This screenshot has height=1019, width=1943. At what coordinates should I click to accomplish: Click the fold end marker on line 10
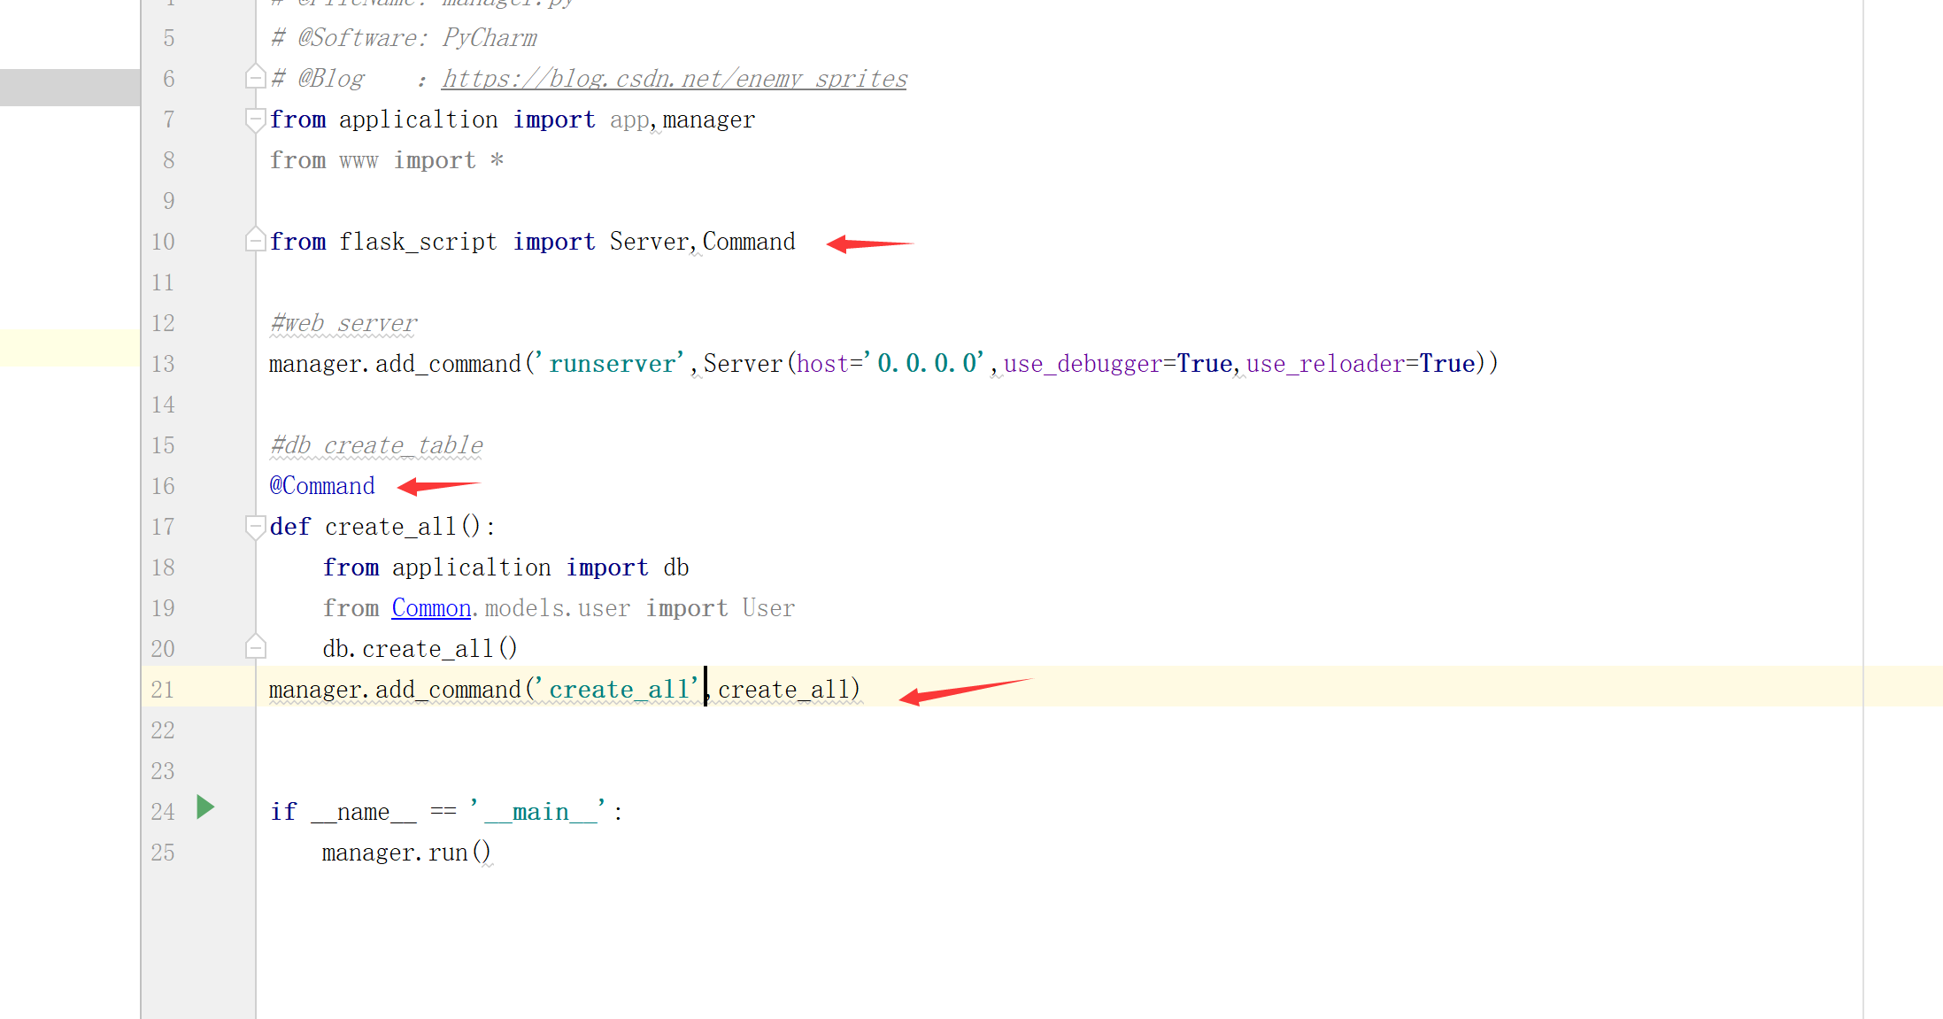(x=255, y=241)
